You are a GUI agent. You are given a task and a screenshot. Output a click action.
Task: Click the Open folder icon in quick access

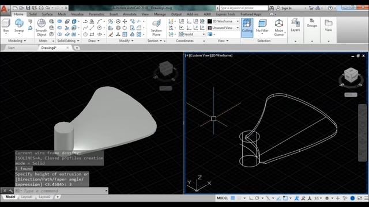[21, 8]
